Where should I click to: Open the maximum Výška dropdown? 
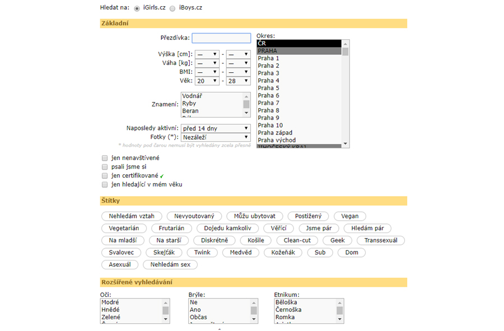[238, 54]
